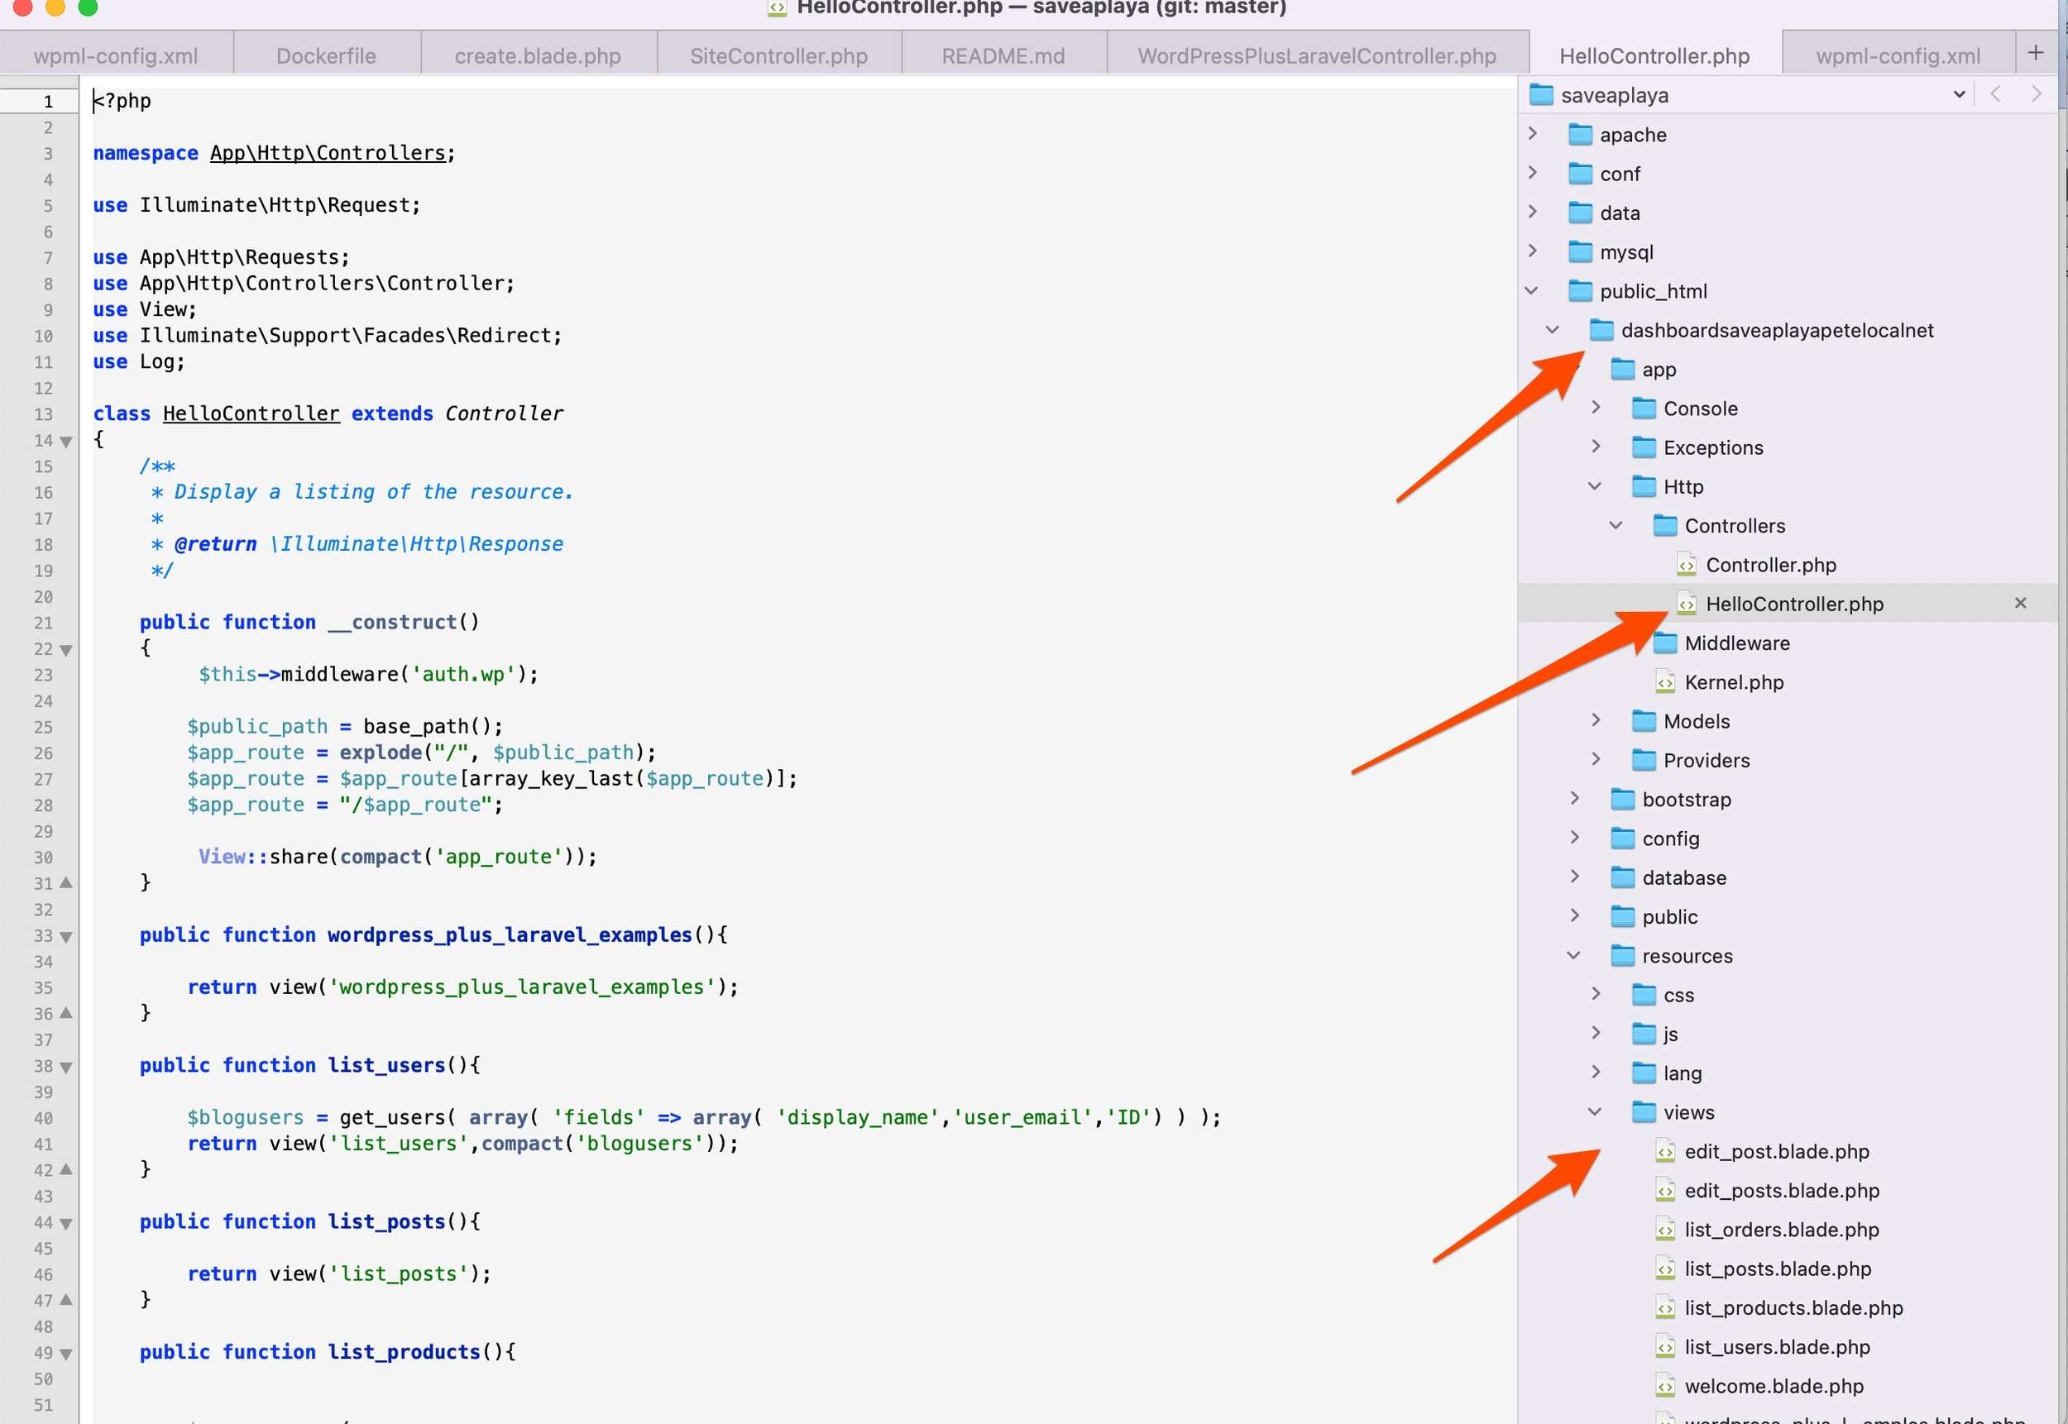Expand the Models folder chevron
This screenshot has width=2068, height=1424.
(1596, 720)
